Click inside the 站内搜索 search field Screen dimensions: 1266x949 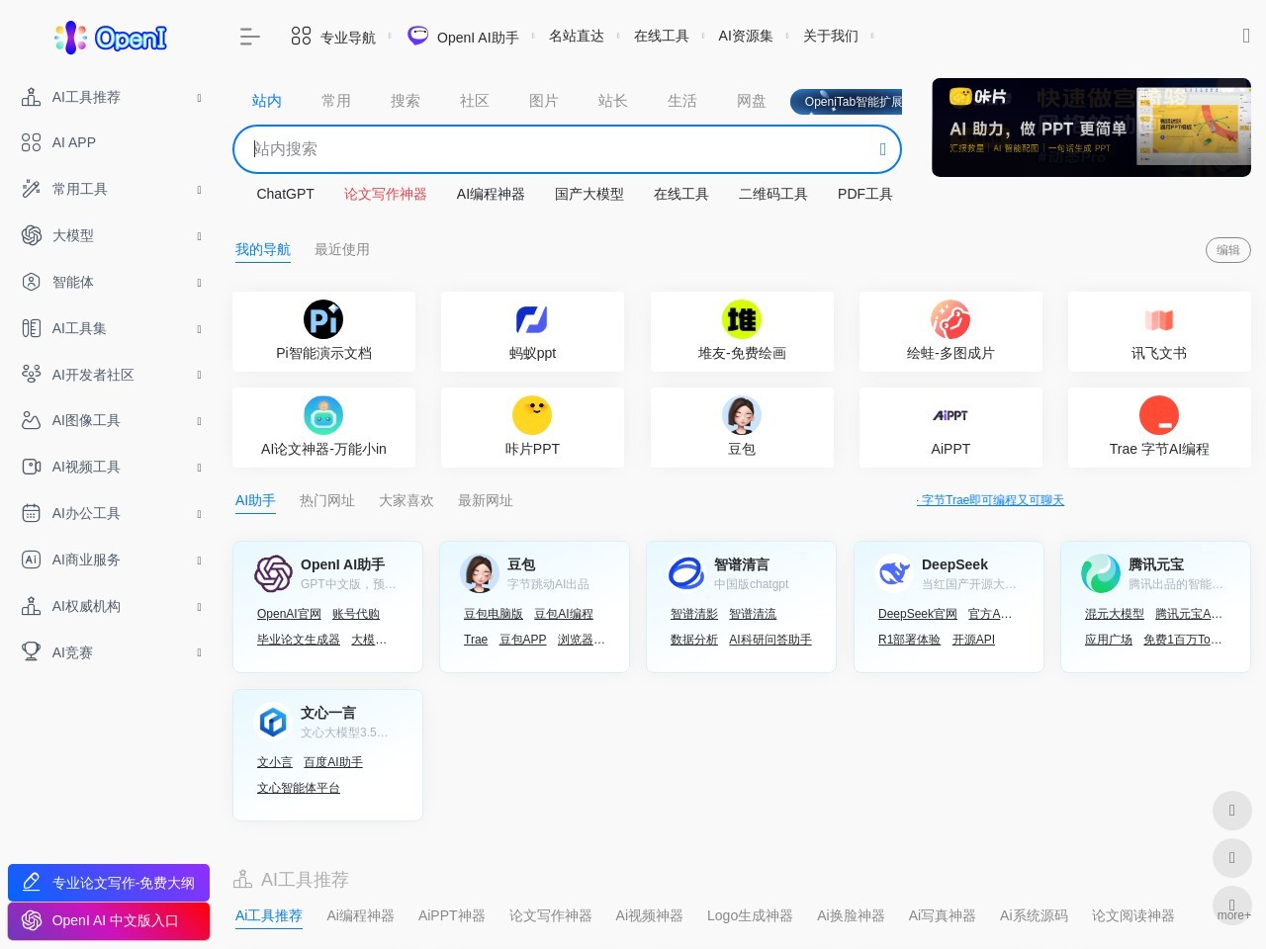[x=554, y=149]
